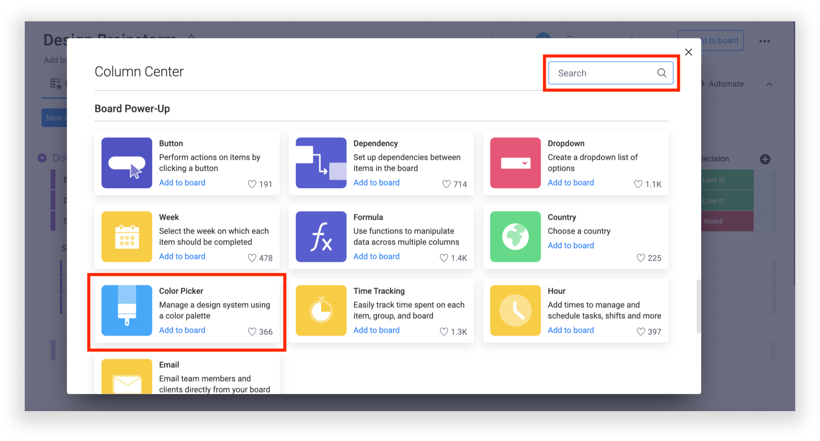Like the Formula column via its heart
This screenshot has height=441, width=820.
tap(443, 258)
